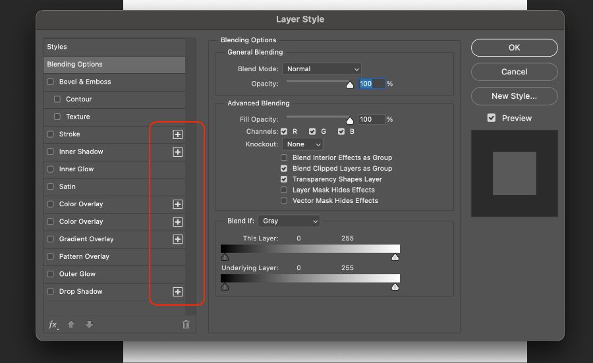Click the plus icon beside Inner Shadow
Image resolution: width=593 pixels, height=363 pixels.
point(177,152)
